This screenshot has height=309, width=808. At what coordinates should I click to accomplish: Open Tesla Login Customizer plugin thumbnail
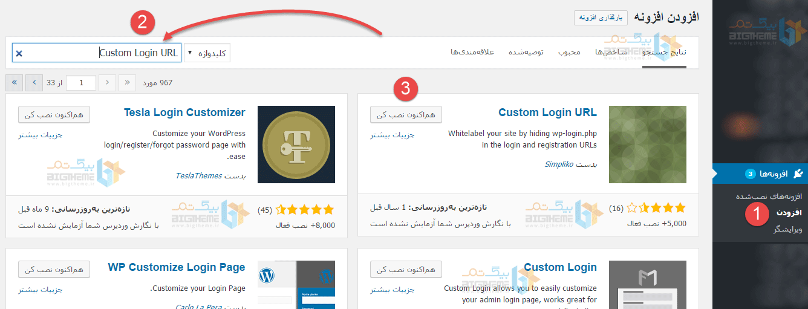pyautogui.click(x=296, y=145)
